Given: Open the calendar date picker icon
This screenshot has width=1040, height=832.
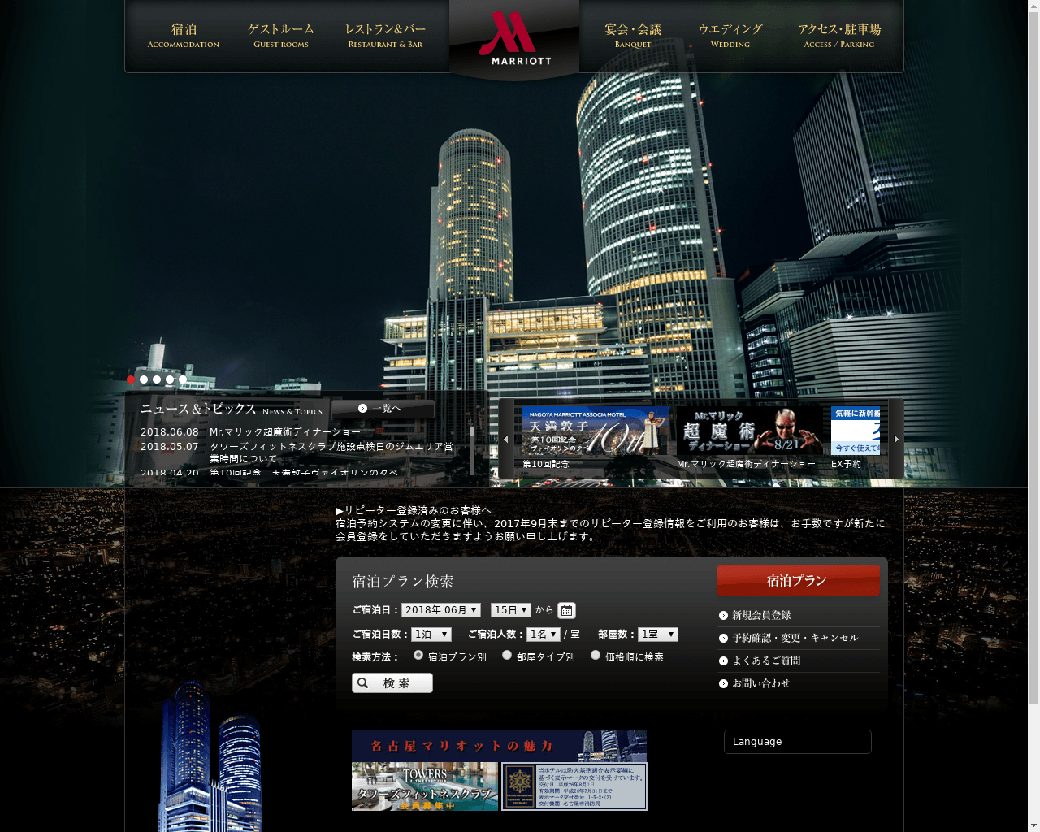Looking at the screenshot, I should click(x=566, y=610).
